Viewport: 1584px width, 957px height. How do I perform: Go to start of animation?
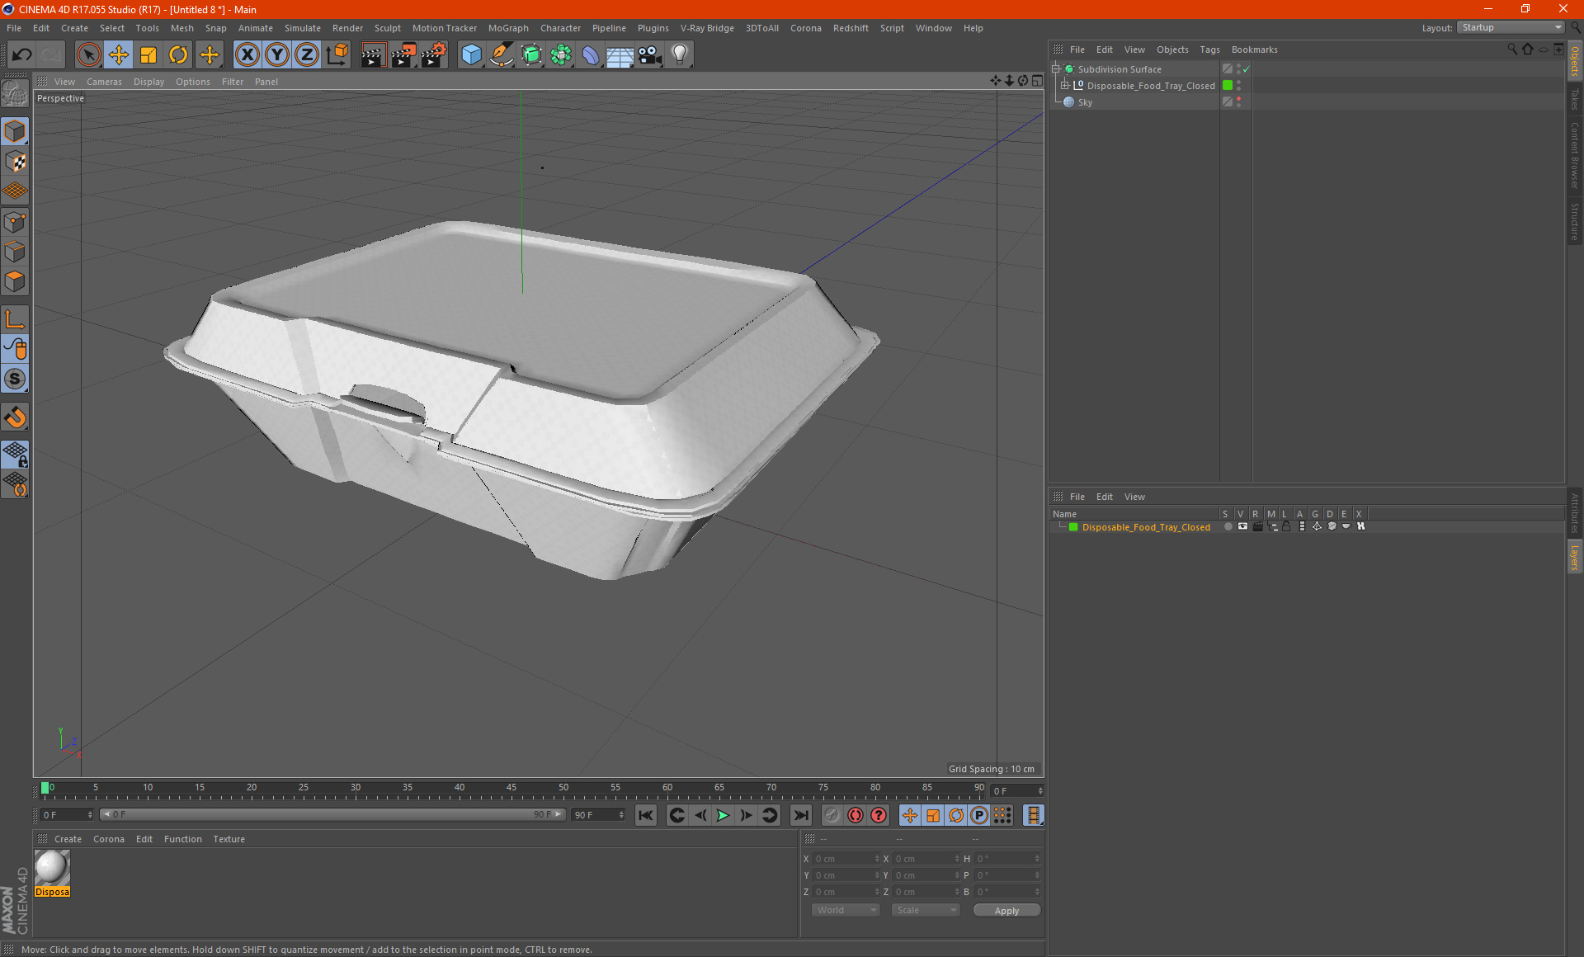point(646,815)
